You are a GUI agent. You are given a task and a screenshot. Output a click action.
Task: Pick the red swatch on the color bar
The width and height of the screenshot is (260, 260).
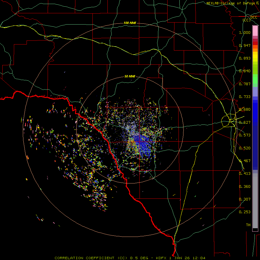[255, 43]
